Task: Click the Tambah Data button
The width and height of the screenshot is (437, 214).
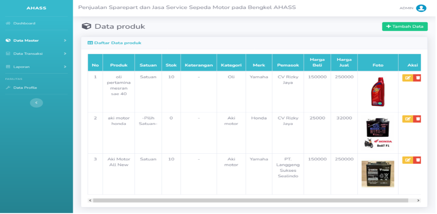Action: pos(405,26)
